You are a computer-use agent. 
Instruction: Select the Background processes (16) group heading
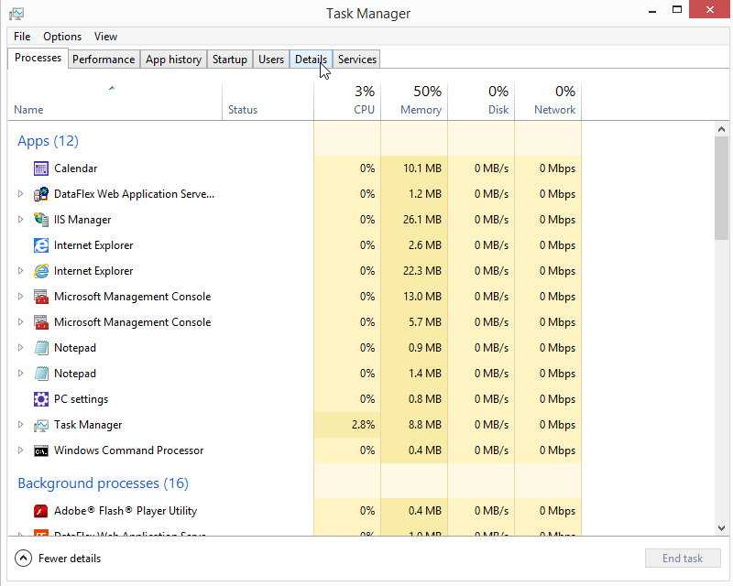pyautogui.click(x=104, y=483)
